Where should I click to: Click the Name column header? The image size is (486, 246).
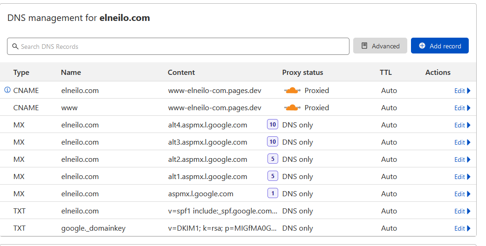71,73
